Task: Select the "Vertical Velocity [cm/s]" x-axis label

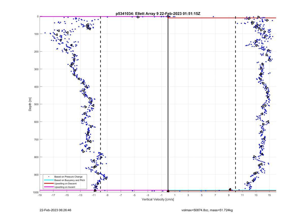Action: pyautogui.click(x=158, y=199)
